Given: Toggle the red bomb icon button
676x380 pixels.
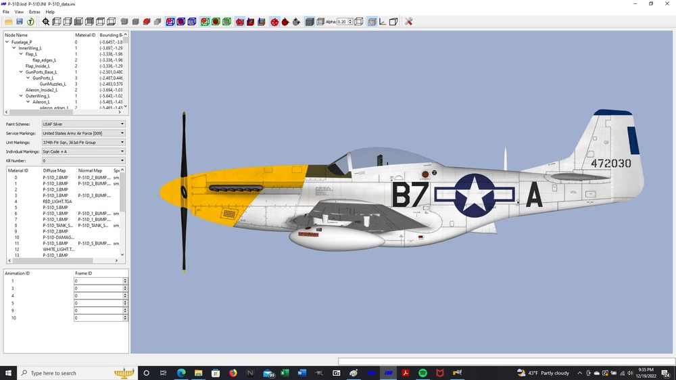Looking at the screenshot, I should coord(285,22).
